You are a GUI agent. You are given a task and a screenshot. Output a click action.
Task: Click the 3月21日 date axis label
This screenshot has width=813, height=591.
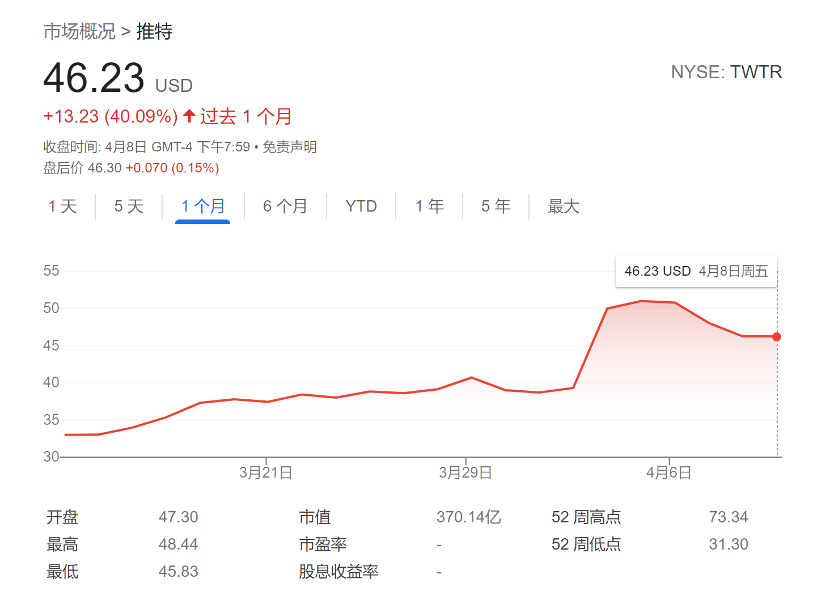pyautogui.click(x=266, y=472)
